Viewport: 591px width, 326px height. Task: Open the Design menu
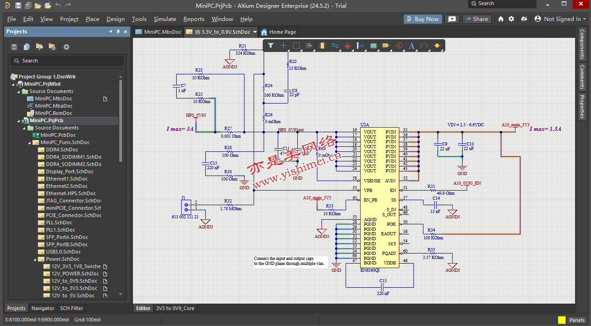click(115, 19)
